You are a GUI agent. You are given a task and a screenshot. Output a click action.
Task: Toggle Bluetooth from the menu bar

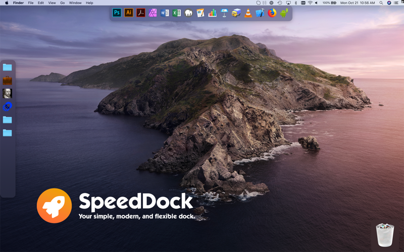click(x=296, y=3)
